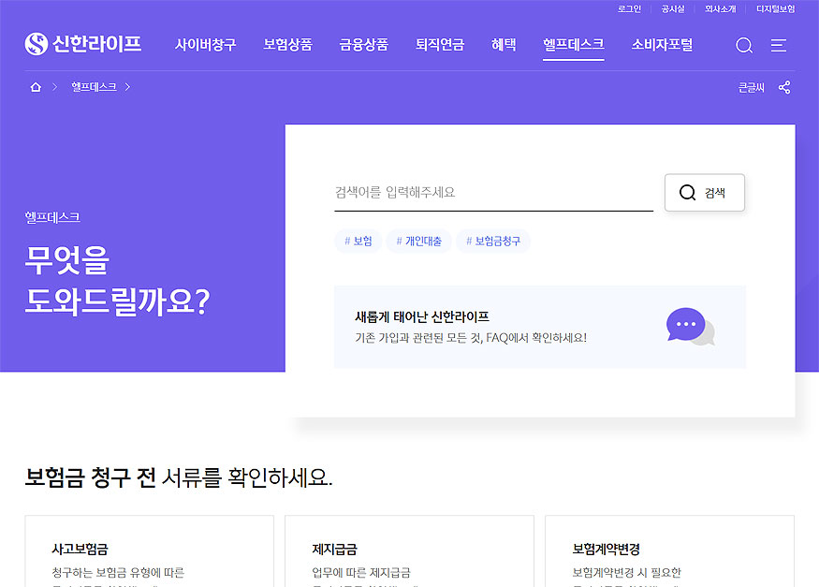Open the header search magnifier icon
Viewport: 819px width, 587px height.
point(744,46)
